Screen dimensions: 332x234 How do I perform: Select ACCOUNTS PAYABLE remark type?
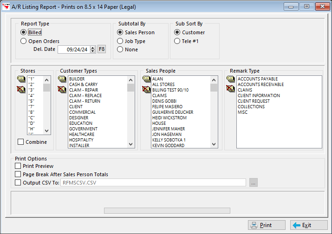[x=257, y=79]
